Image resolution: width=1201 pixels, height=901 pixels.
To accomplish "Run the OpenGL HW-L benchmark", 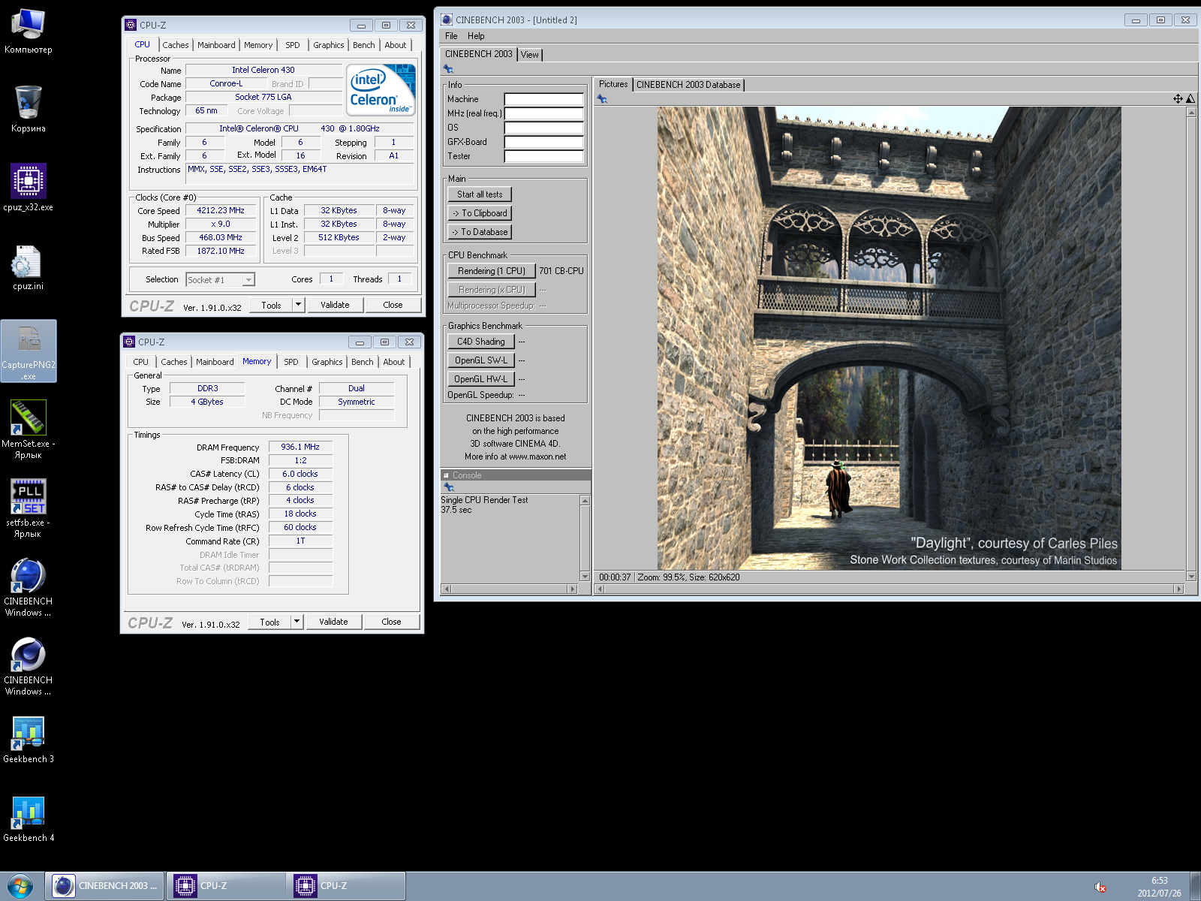I will point(481,379).
